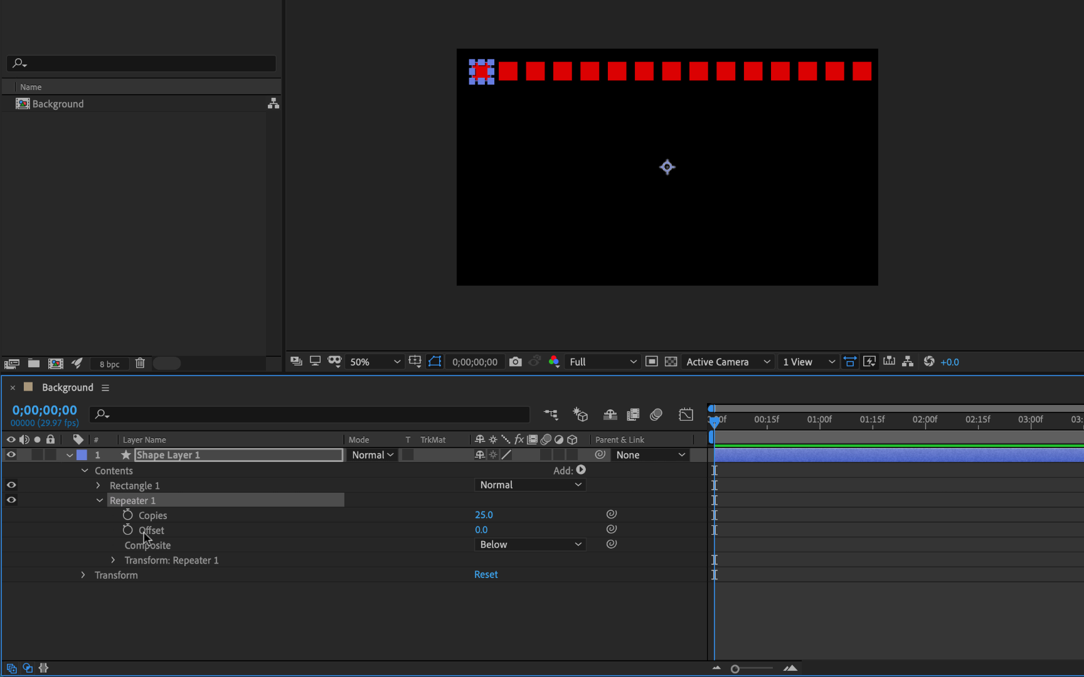Click the viewer Timeline button icon
Image resolution: width=1084 pixels, height=677 pixels.
point(889,361)
